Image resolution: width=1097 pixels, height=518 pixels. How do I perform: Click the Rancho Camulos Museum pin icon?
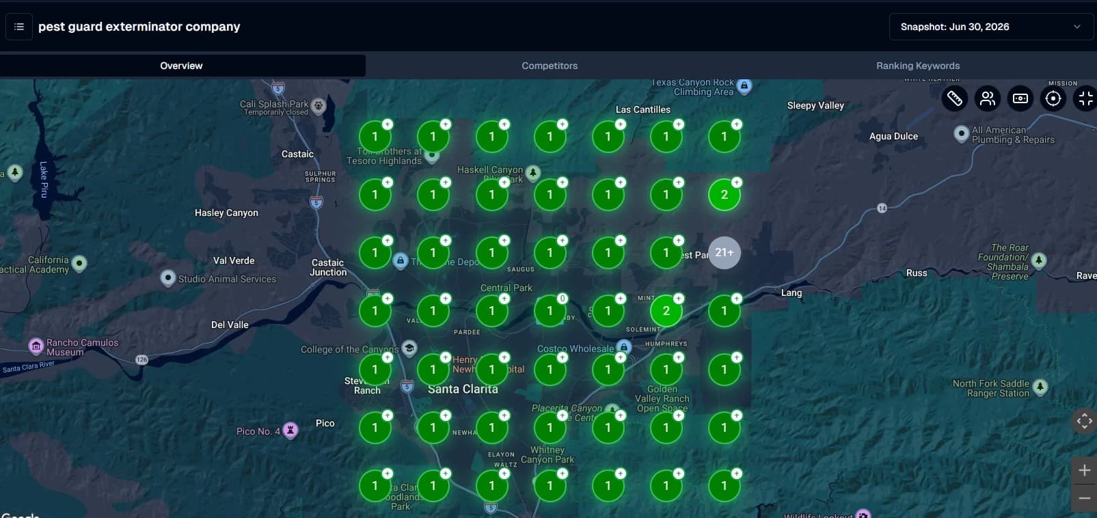click(36, 346)
